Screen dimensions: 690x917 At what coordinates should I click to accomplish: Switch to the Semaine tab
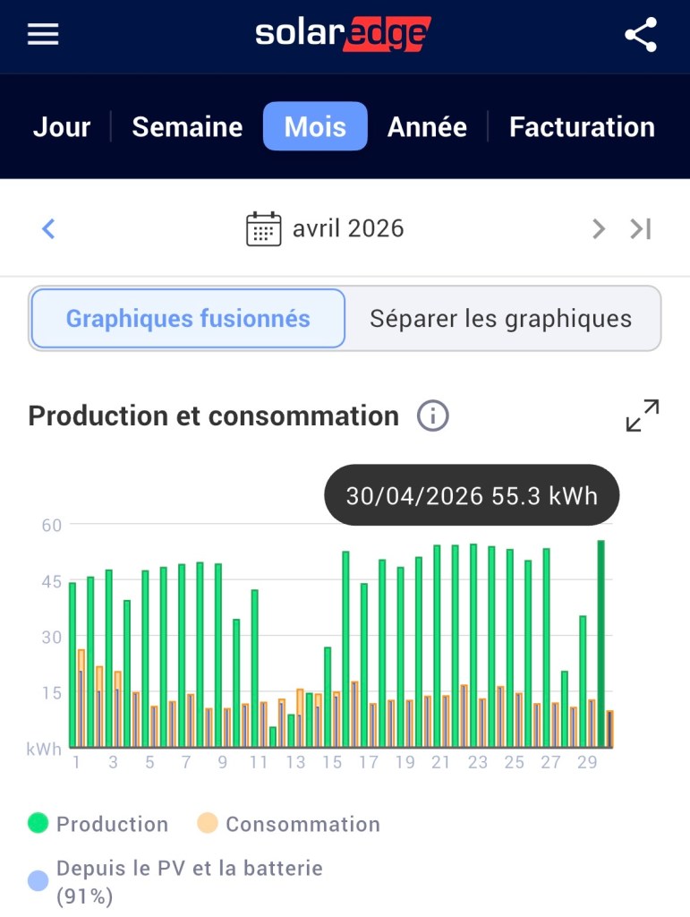tap(187, 127)
